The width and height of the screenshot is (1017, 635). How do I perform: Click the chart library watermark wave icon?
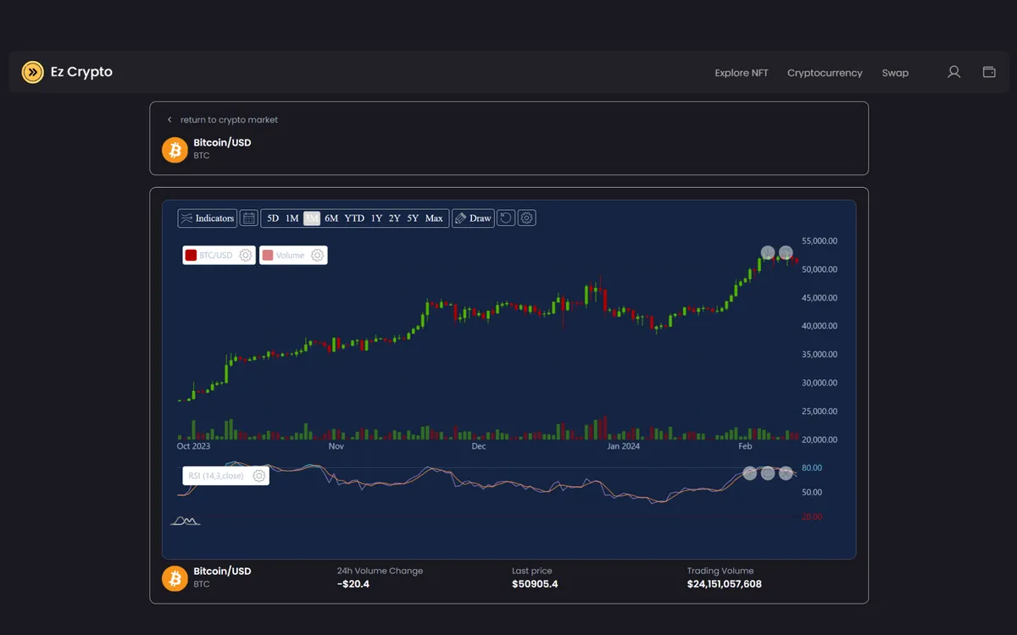tap(185, 520)
